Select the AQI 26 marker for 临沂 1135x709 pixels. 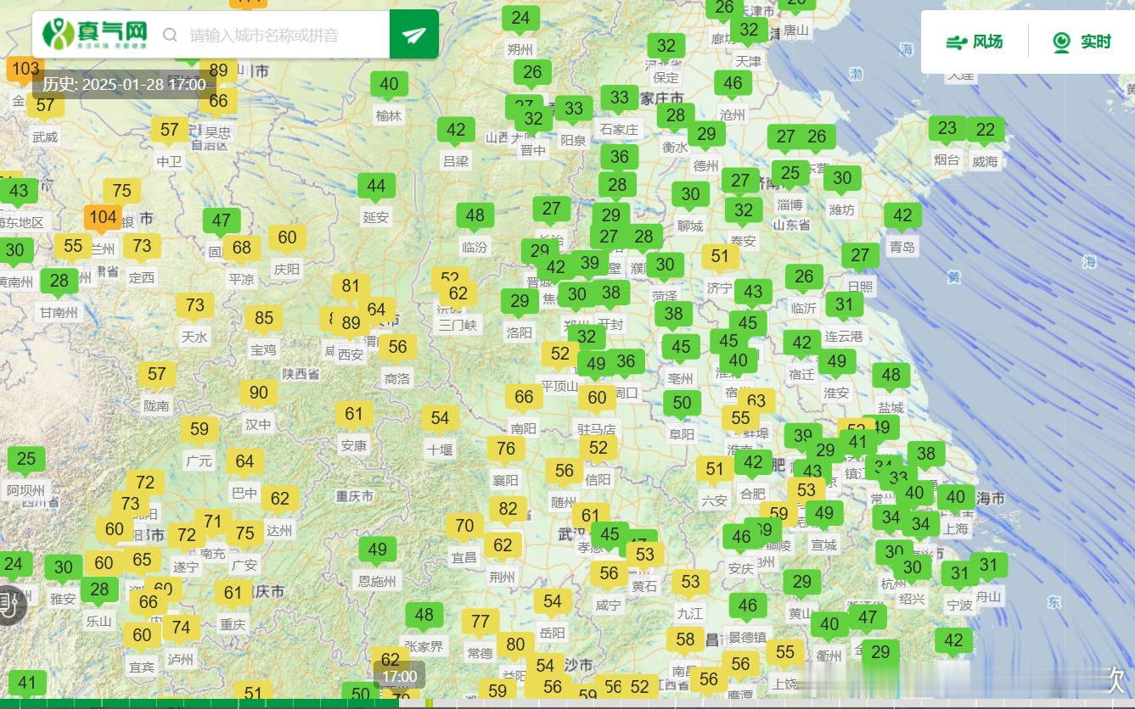click(x=804, y=276)
